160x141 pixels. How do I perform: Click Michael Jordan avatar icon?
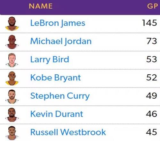(x=12, y=42)
